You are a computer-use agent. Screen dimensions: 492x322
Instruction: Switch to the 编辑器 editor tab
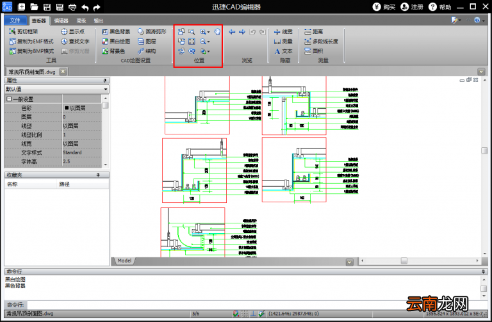pyautogui.click(x=61, y=20)
